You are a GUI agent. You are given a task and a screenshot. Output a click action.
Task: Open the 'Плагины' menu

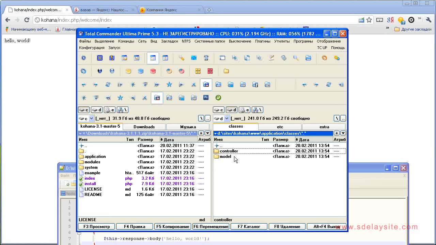tap(263, 41)
